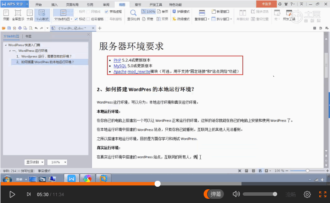Viewport: 330px width, 203px height.
Task: Click the 文档结构图 document map icon
Action: click(x=63, y=13)
